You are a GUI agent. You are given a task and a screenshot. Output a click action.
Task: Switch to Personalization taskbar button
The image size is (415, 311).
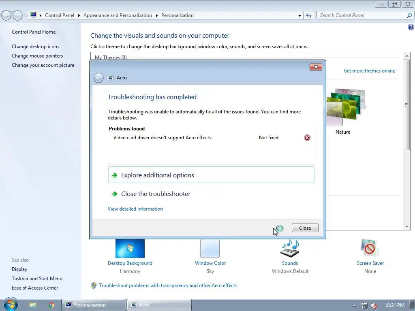pos(94,305)
